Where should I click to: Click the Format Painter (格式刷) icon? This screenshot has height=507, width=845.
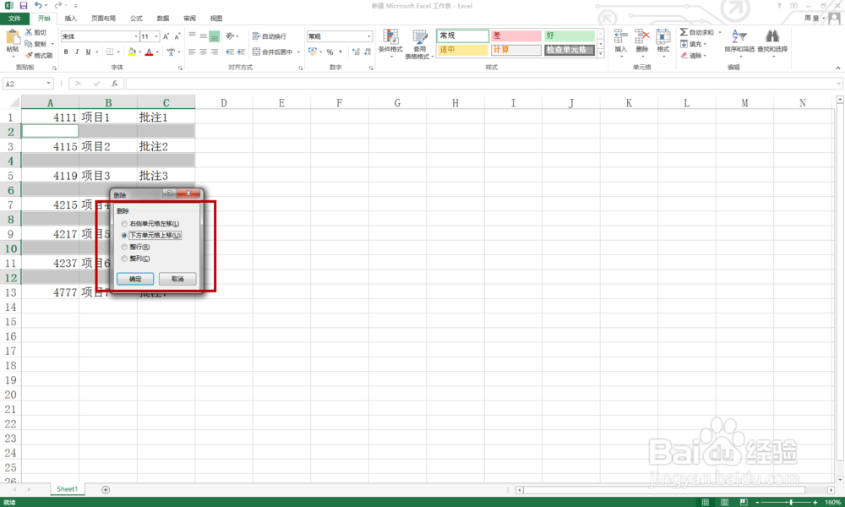pyautogui.click(x=29, y=55)
